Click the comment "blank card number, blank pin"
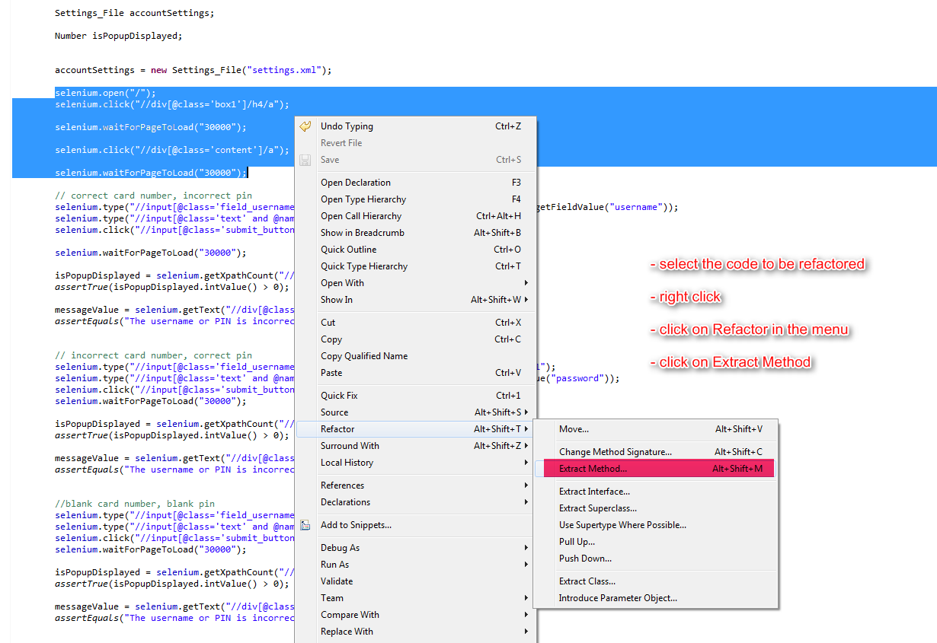The image size is (937, 643). coord(135,504)
